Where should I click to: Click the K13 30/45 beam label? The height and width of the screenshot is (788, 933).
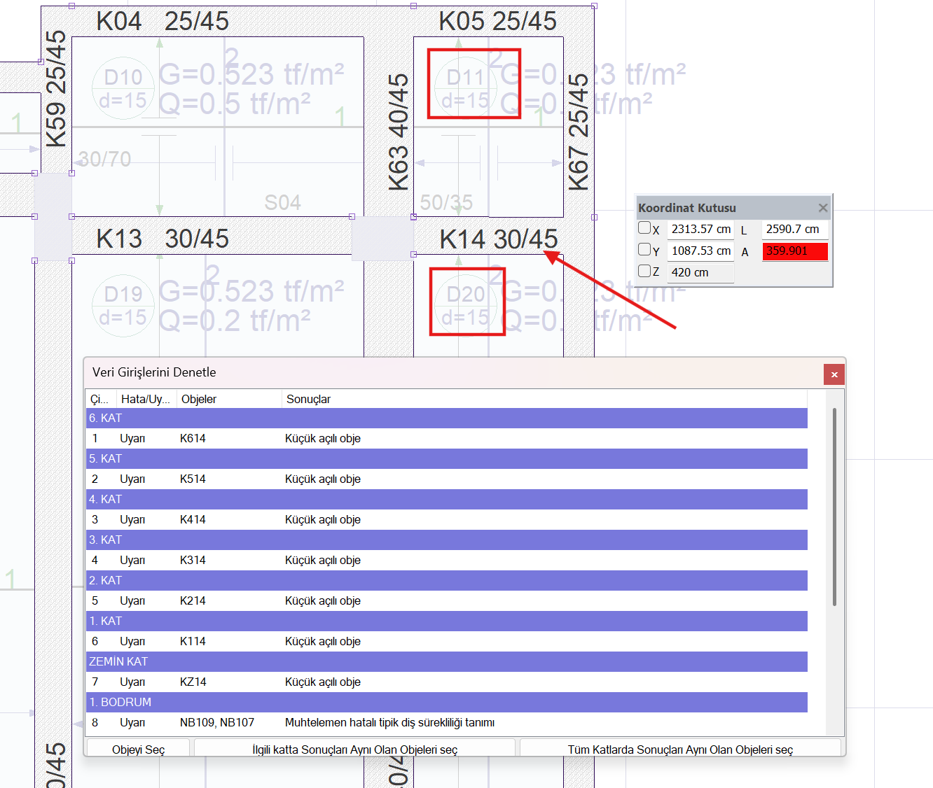tap(163, 239)
